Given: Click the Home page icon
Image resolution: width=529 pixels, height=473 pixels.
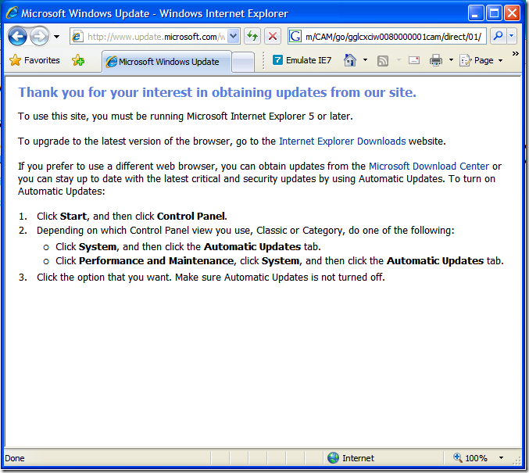Looking at the screenshot, I should click(350, 60).
